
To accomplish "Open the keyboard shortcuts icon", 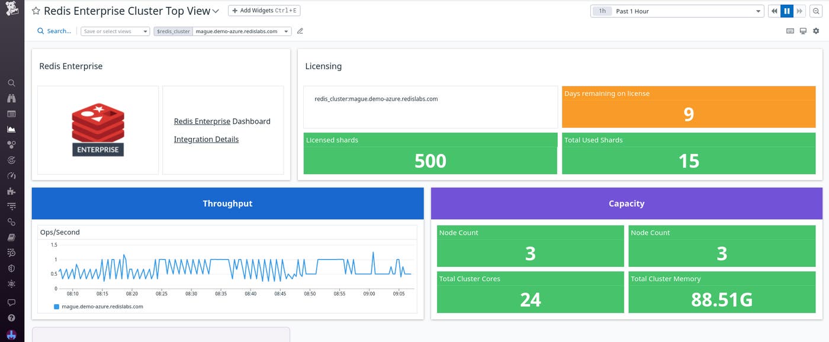I will (790, 31).
